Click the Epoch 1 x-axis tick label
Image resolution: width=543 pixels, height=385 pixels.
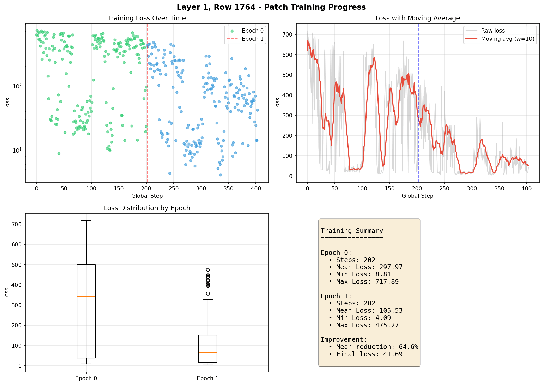[x=208, y=378]
